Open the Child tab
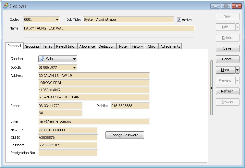This screenshot has height=168, width=245. pyautogui.click(x=152, y=46)
